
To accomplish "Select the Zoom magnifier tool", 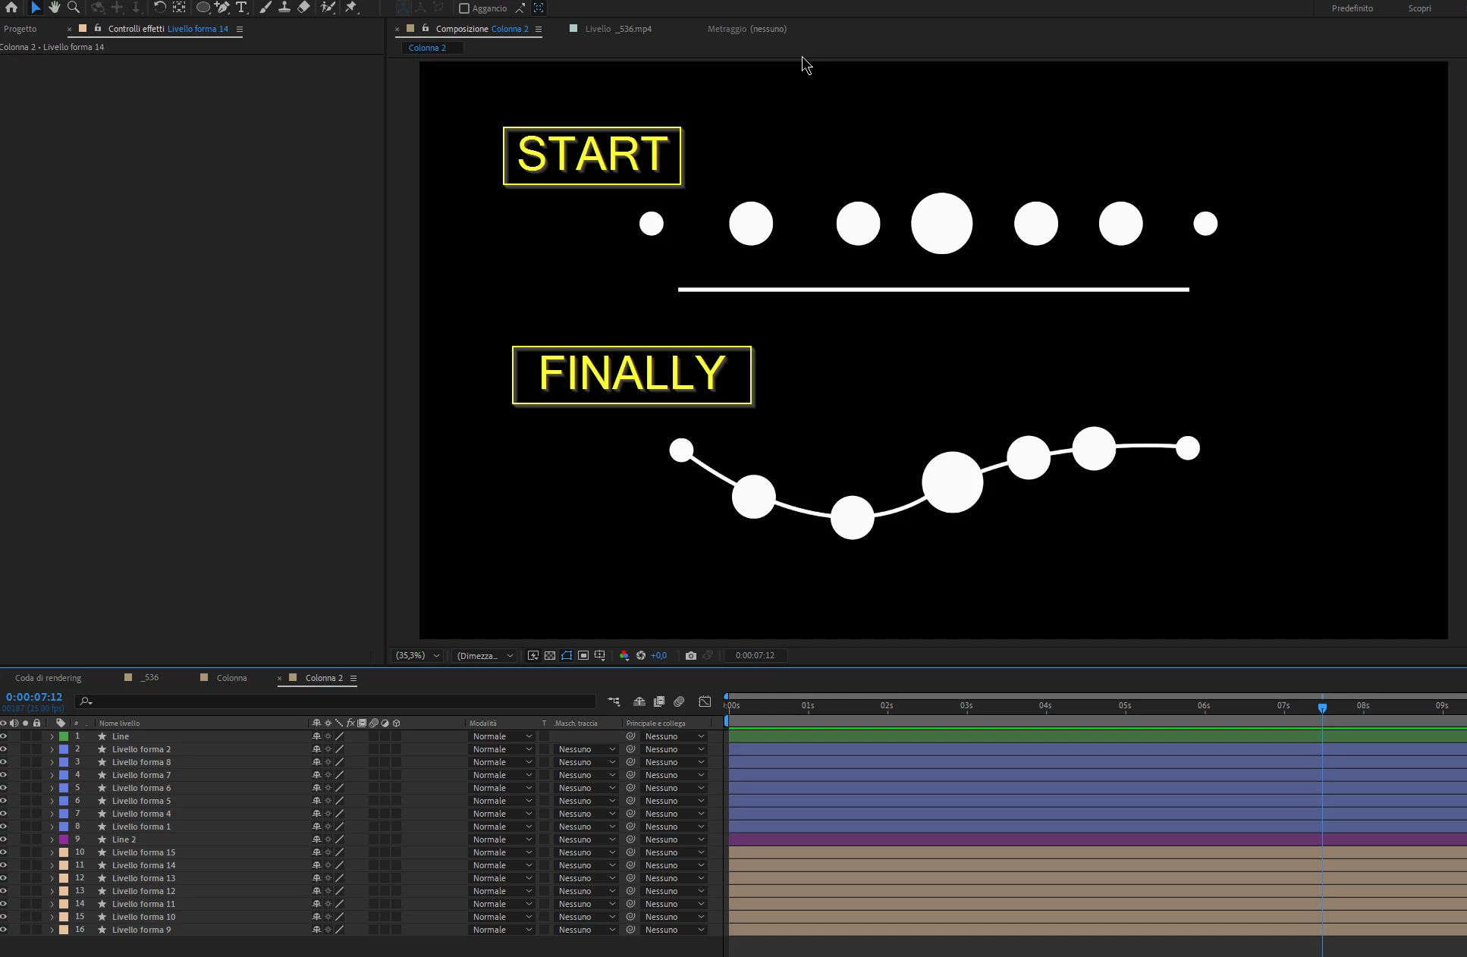I will 74,8.
